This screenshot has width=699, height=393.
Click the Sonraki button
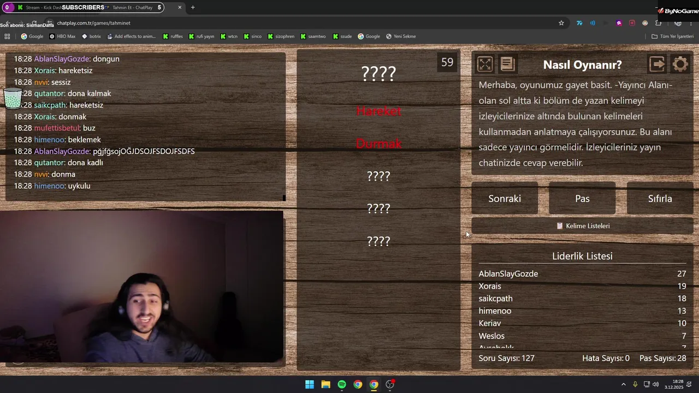[x=505, y=199]
